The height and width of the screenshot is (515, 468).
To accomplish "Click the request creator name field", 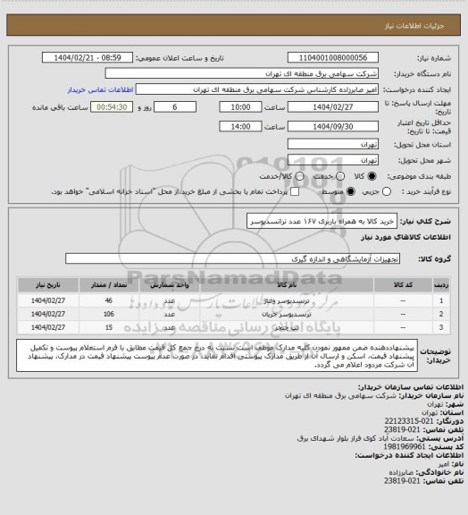I will pyautogui.click(x=257, y=89).
